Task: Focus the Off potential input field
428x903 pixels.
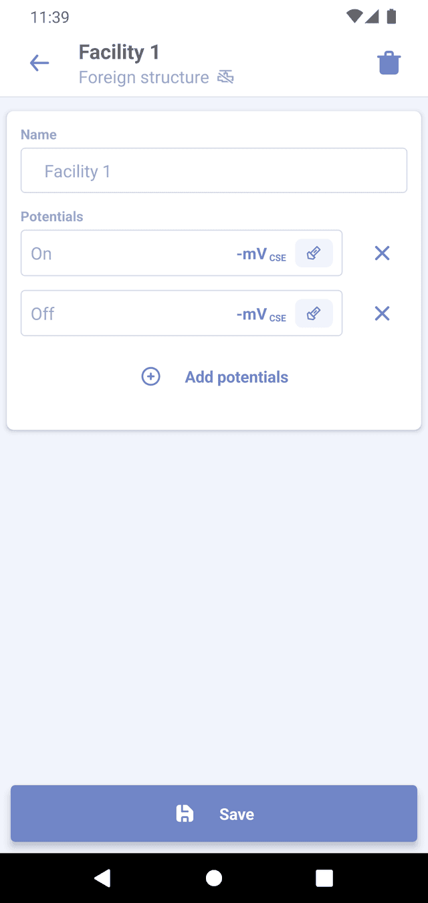Action: coord(127,313)
